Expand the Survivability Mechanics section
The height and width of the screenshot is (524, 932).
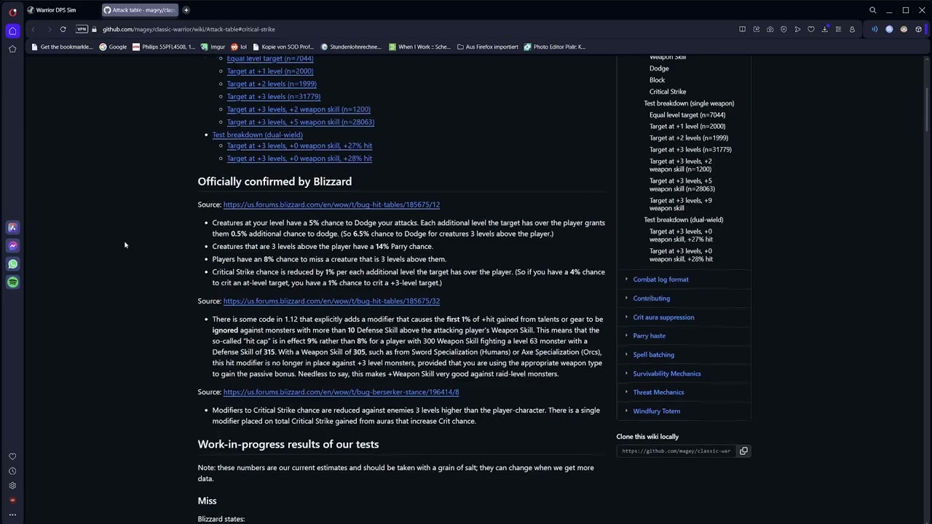666,373
